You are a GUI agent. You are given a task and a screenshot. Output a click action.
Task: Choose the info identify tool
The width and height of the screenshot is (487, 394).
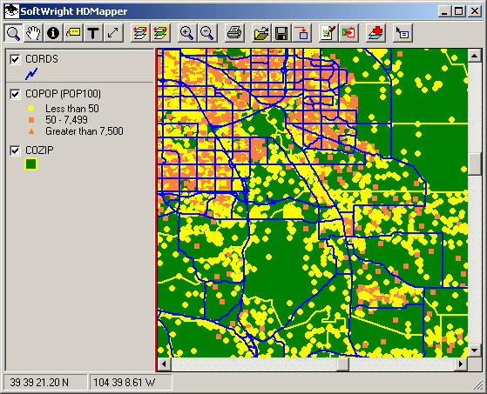53,33
